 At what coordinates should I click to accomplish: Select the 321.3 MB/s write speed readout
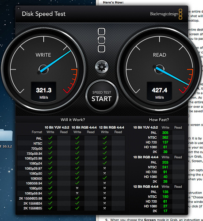(44, 92)
